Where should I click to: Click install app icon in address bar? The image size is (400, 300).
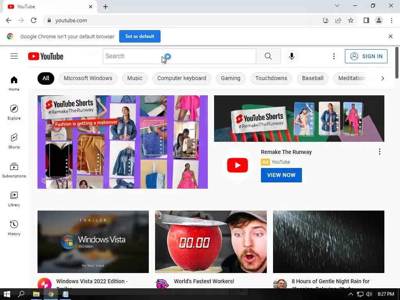coord(325,20)
